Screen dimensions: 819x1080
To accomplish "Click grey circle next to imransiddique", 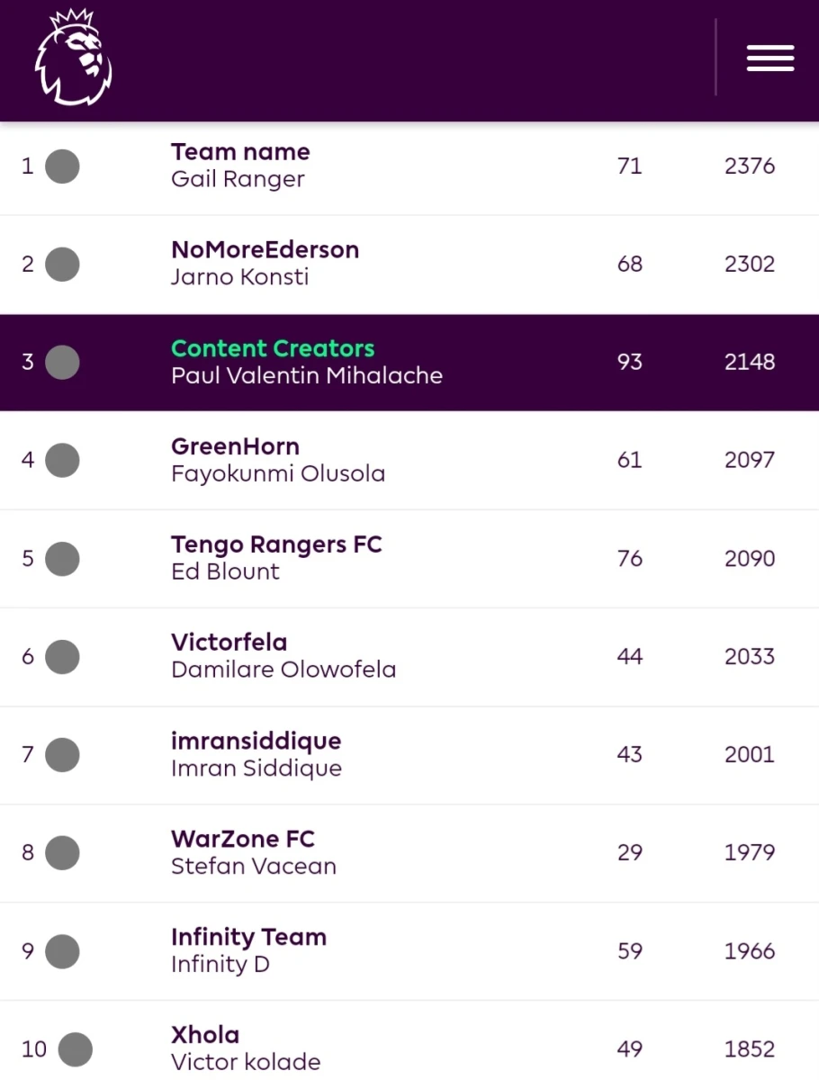I will point(62,755).
